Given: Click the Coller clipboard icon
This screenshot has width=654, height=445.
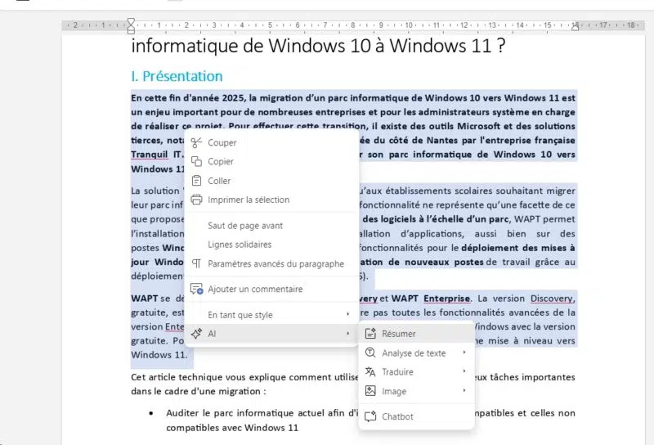Looking at the screenshot, I should [196, 181].
